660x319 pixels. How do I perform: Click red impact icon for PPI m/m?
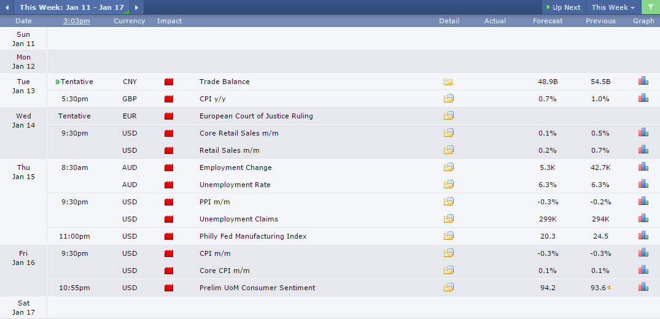point(169,202)
